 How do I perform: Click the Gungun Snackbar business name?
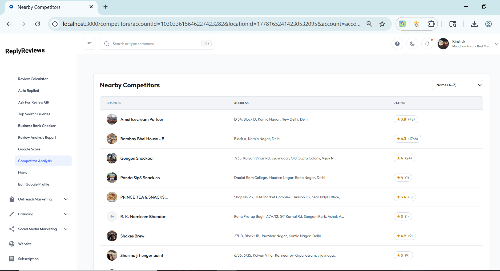pyautogui.click(x=137, y=158)
